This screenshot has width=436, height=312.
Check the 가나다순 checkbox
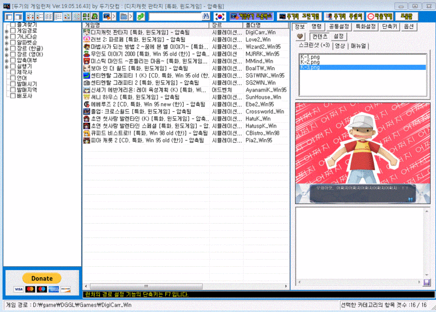(13, 37)
